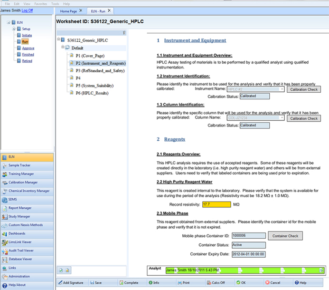Click Calibration Check for column
The height and width of the screenshot is (290, 329).
304,118
